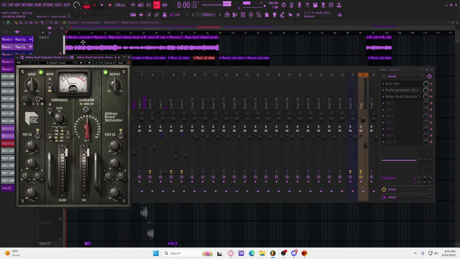460x259 pixels.
Task: Open the channel rack icon
Action: 243,15
